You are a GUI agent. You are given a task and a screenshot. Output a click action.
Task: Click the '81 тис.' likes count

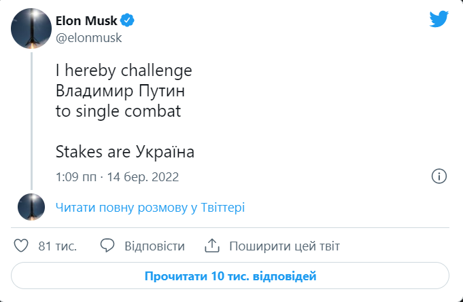57,246
